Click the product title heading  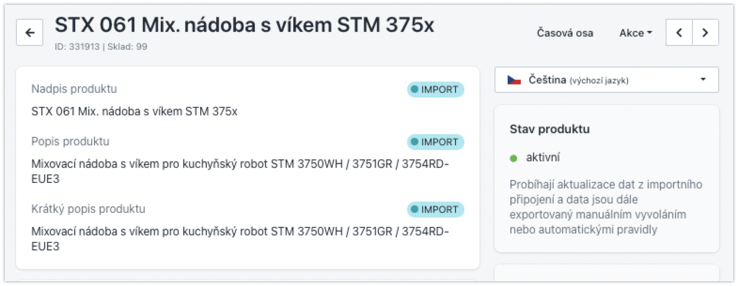(x=244, y=25)
